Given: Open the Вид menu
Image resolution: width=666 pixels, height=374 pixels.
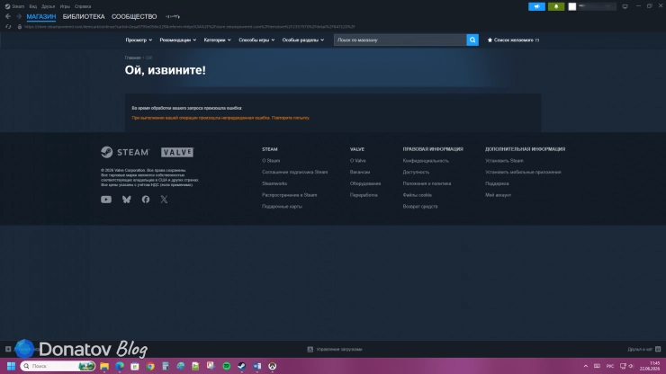Looking at the screenshot, I should (32, 6).
